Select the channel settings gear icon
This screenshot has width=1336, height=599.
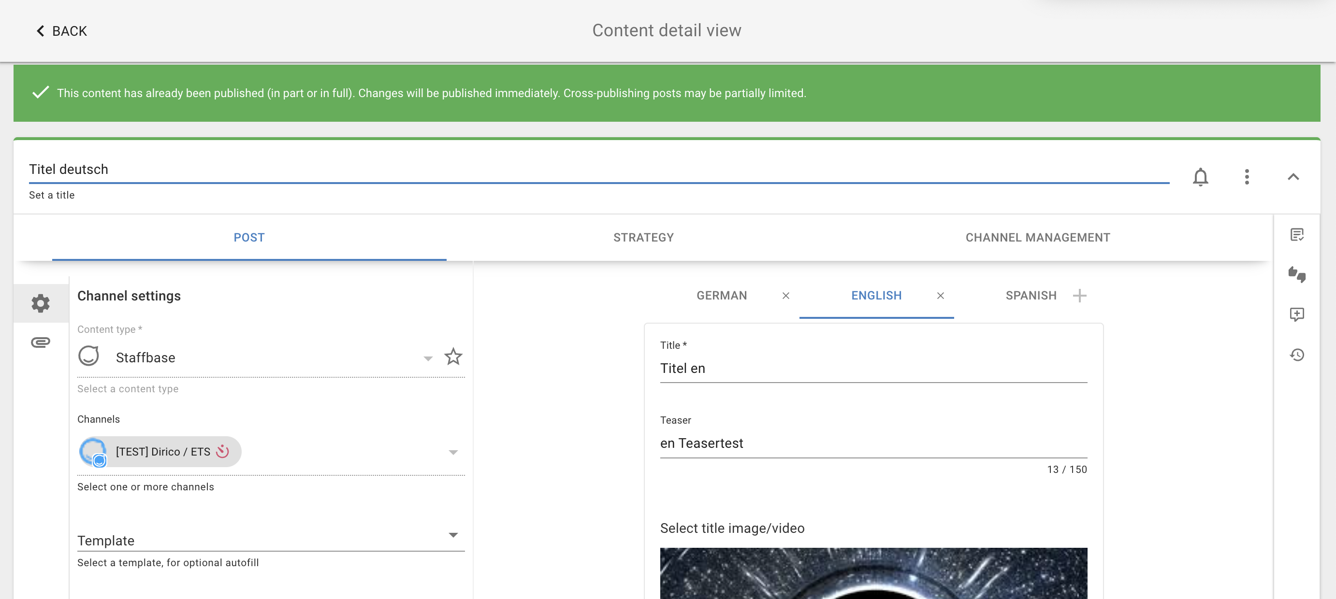[x=41, y=303]
